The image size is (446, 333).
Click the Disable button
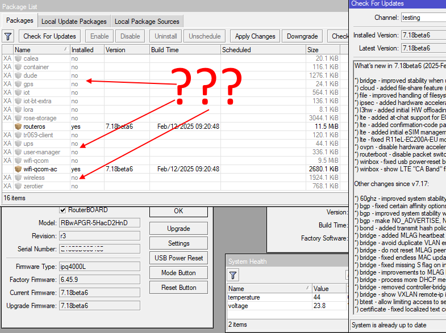(x=130, y=36)
